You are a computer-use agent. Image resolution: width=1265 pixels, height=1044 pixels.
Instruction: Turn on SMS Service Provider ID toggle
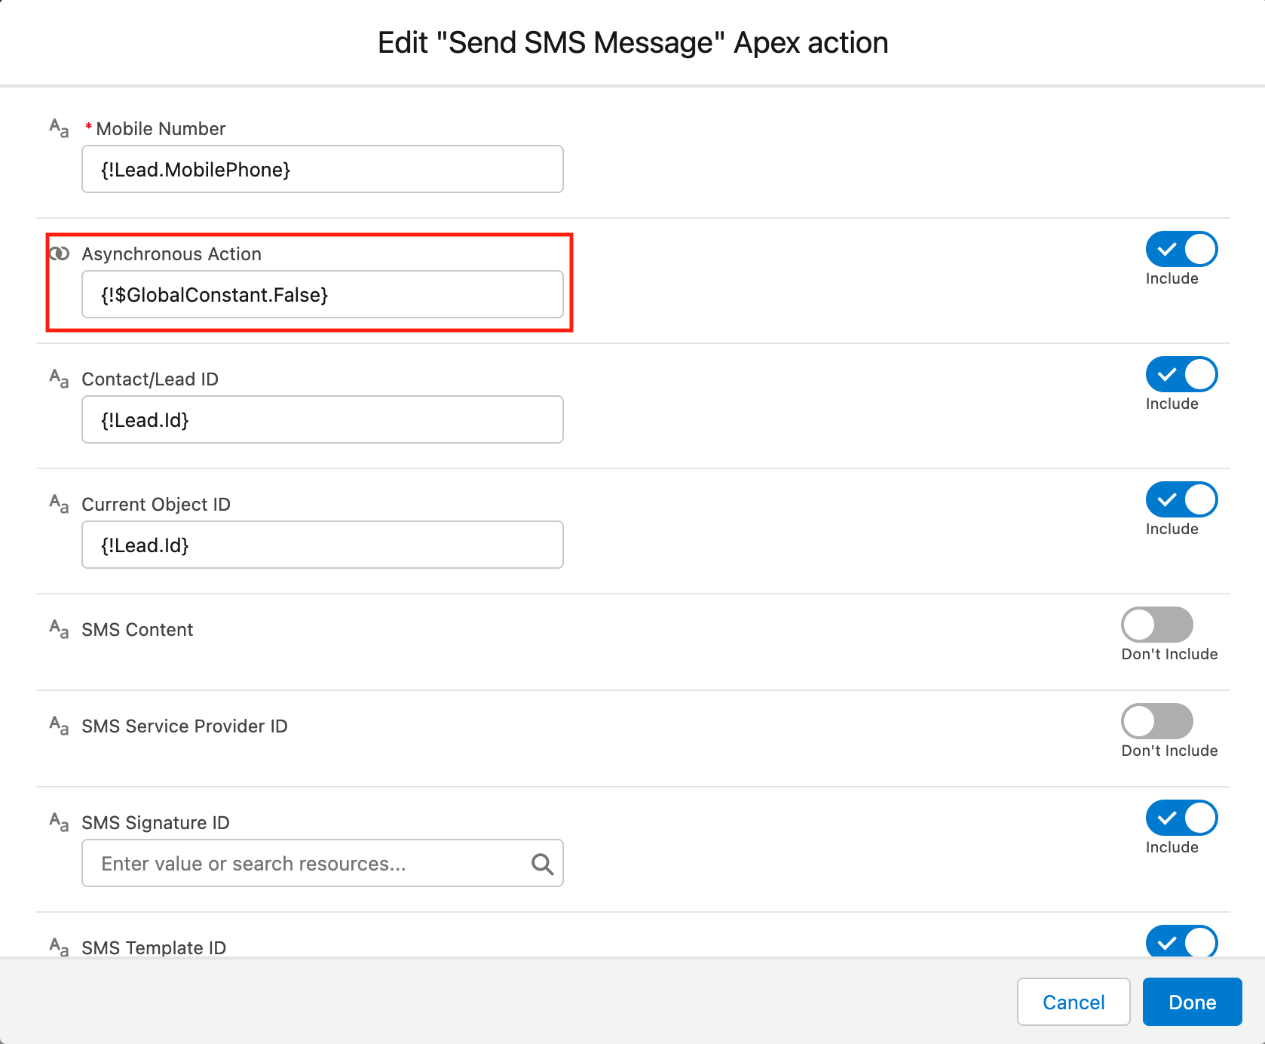pyautogui.click(x=1156, y=721)
